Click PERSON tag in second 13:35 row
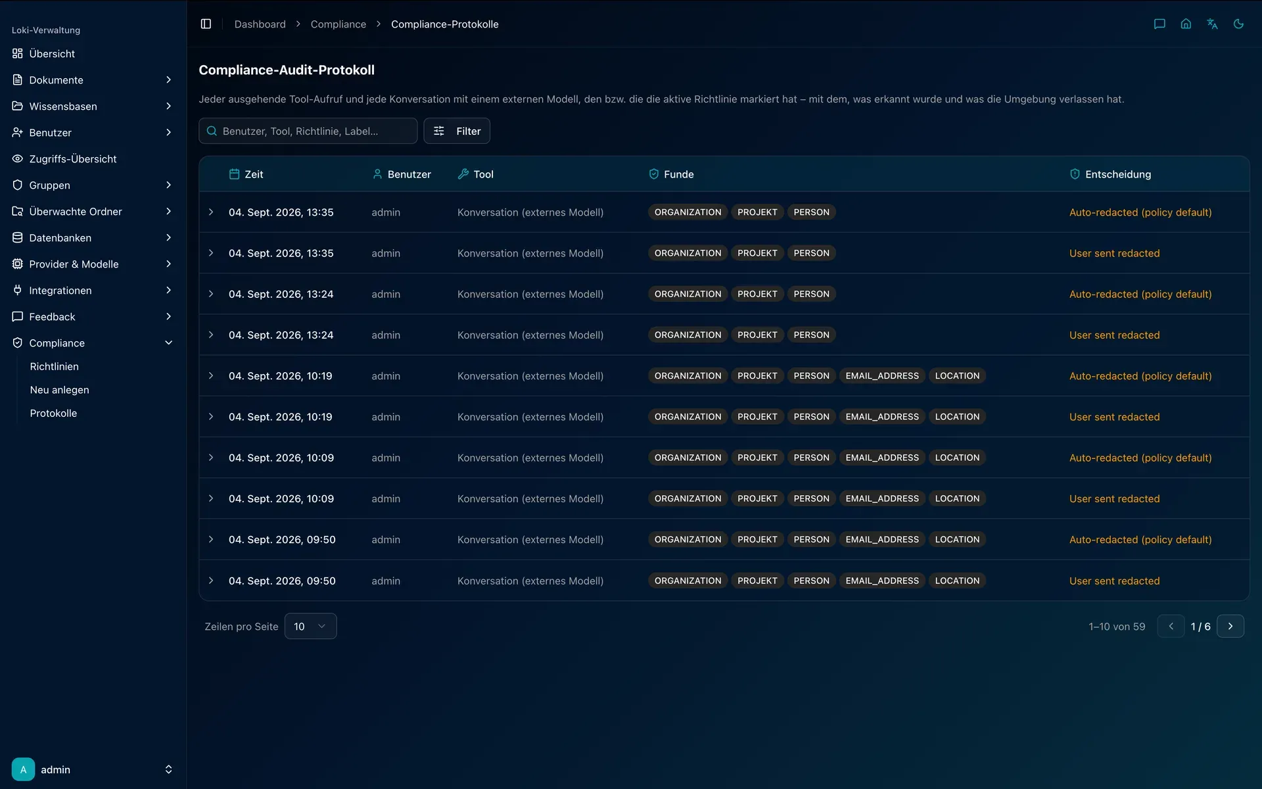 [x=811, y=253]
